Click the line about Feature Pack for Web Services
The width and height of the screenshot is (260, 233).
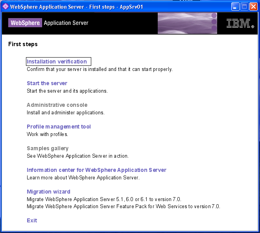(x=124, y=207)
